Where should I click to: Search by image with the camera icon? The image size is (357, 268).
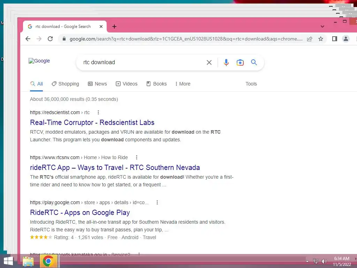[240, 62]
